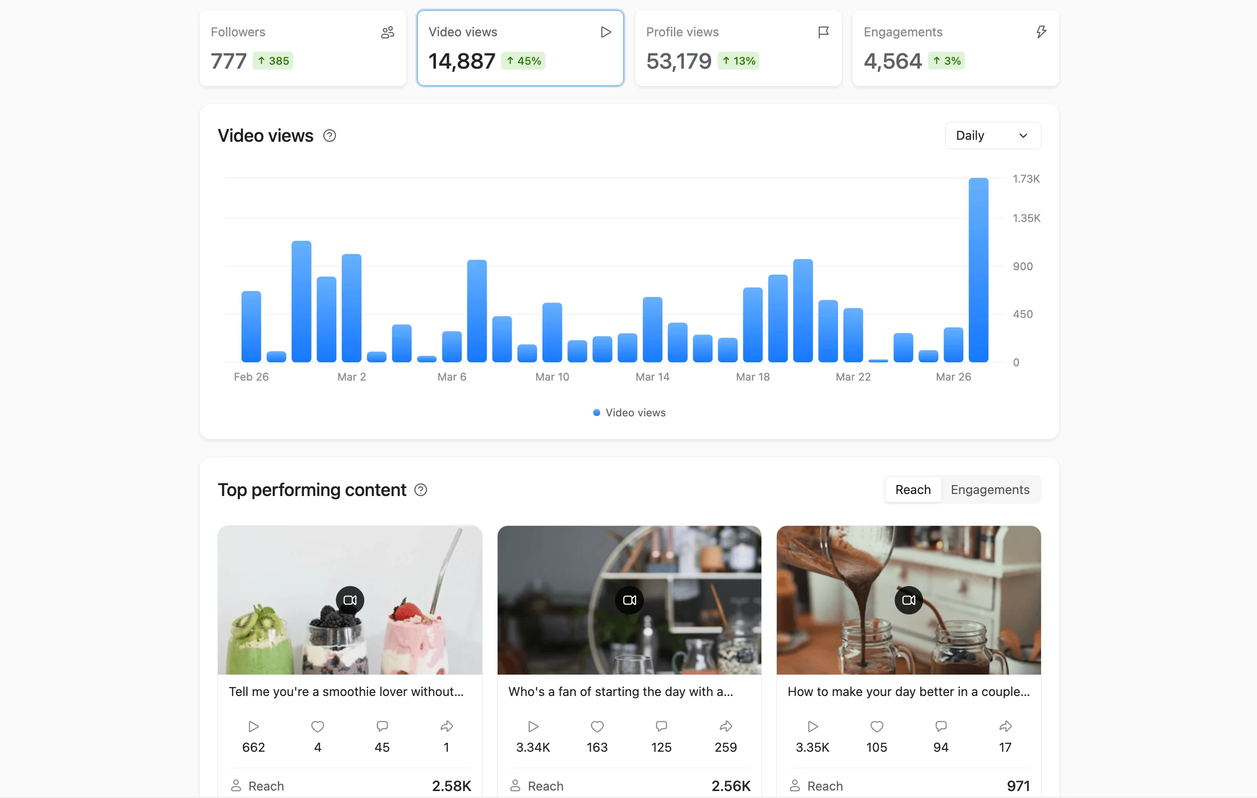Click caption 'Tell me you're a smoothie lover without...'
Image resolution: width=1257 pixels, height=798 pixels.
point(346,692)
